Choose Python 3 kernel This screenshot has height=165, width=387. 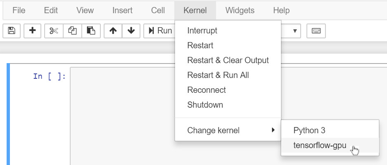click(x=309, y=130)
